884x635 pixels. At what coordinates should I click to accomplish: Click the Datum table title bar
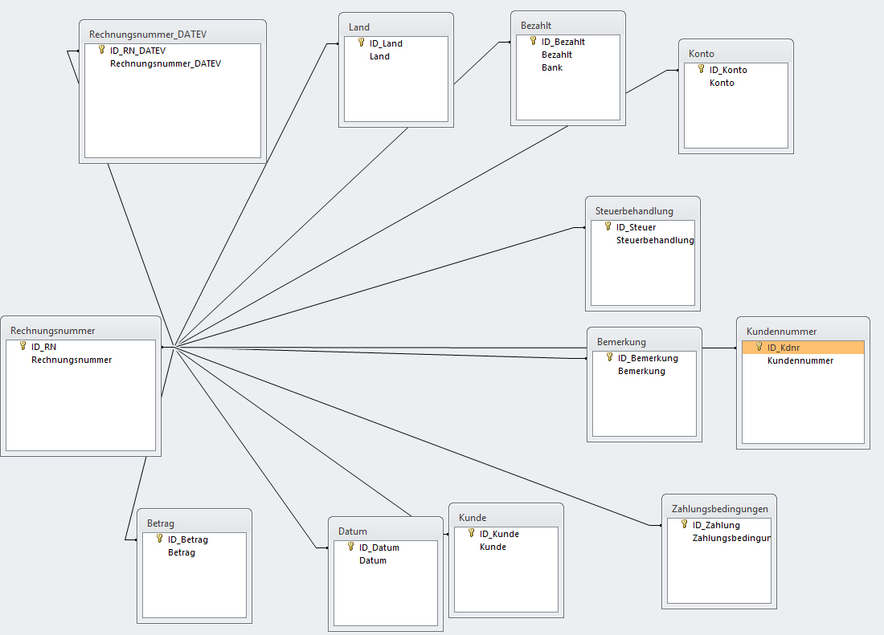tap(386, 531)
